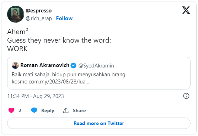
Task: Click the share upload arrow icon
Action: coord(66,110)
